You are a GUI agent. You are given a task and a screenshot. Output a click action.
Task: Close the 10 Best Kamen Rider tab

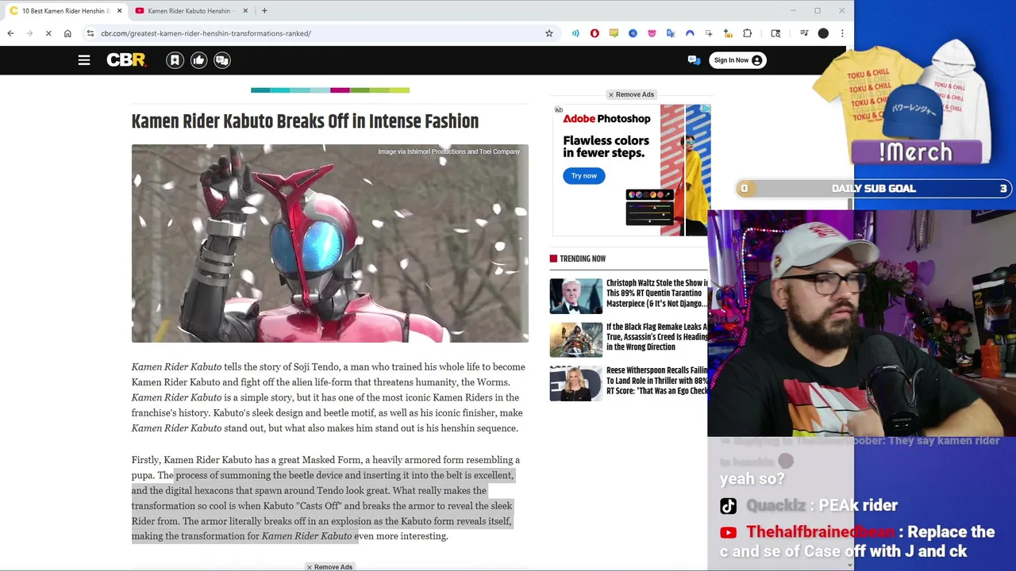120,11
